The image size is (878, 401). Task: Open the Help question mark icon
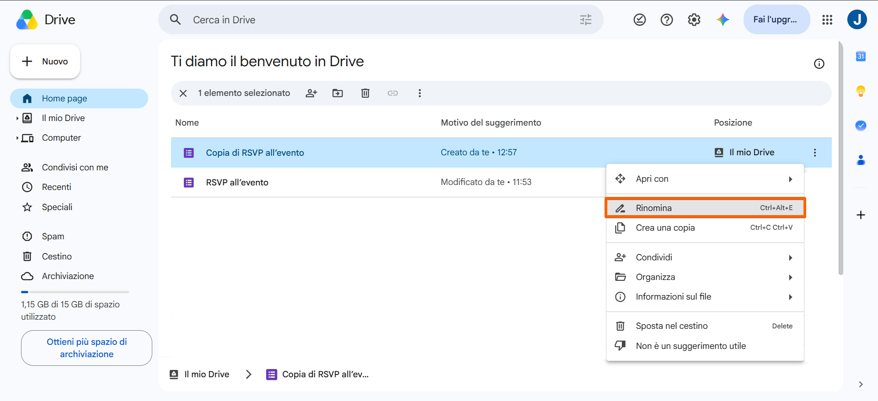pyautogui.click(x=667, y=20)
